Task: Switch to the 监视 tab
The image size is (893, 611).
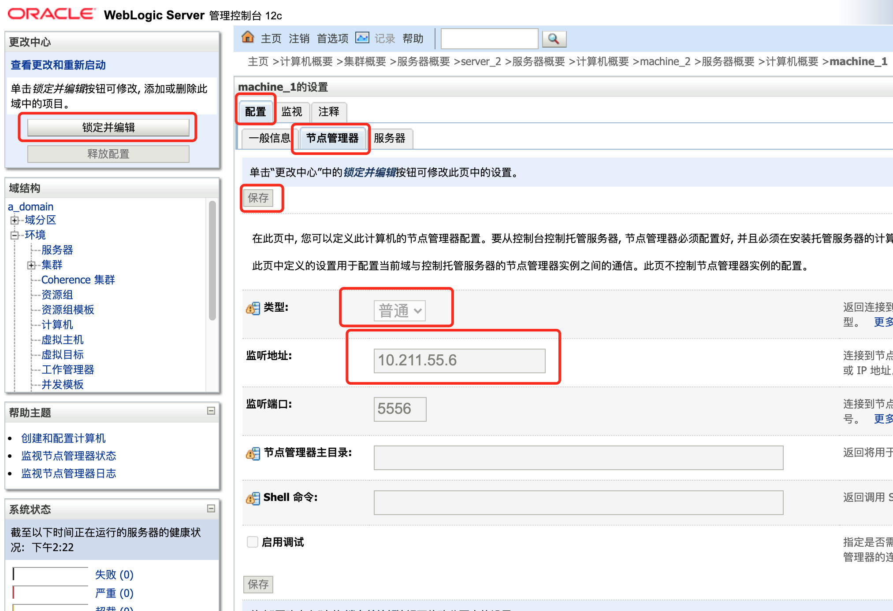Action: pos(292,112)
